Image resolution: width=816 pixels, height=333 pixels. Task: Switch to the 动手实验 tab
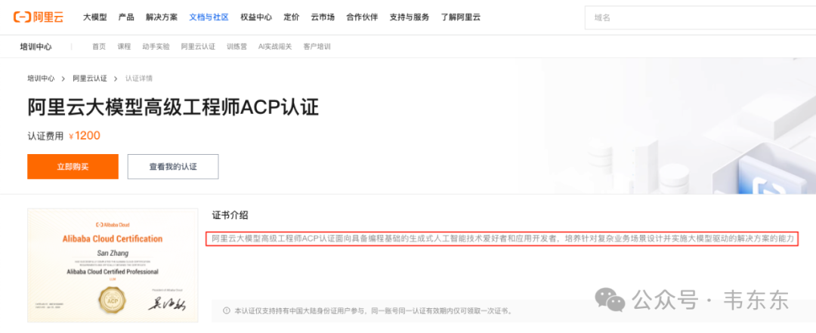[156, 46]
